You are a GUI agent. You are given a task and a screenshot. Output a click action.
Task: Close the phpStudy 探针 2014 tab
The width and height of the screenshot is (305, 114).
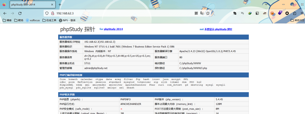(x=52, y=5)
